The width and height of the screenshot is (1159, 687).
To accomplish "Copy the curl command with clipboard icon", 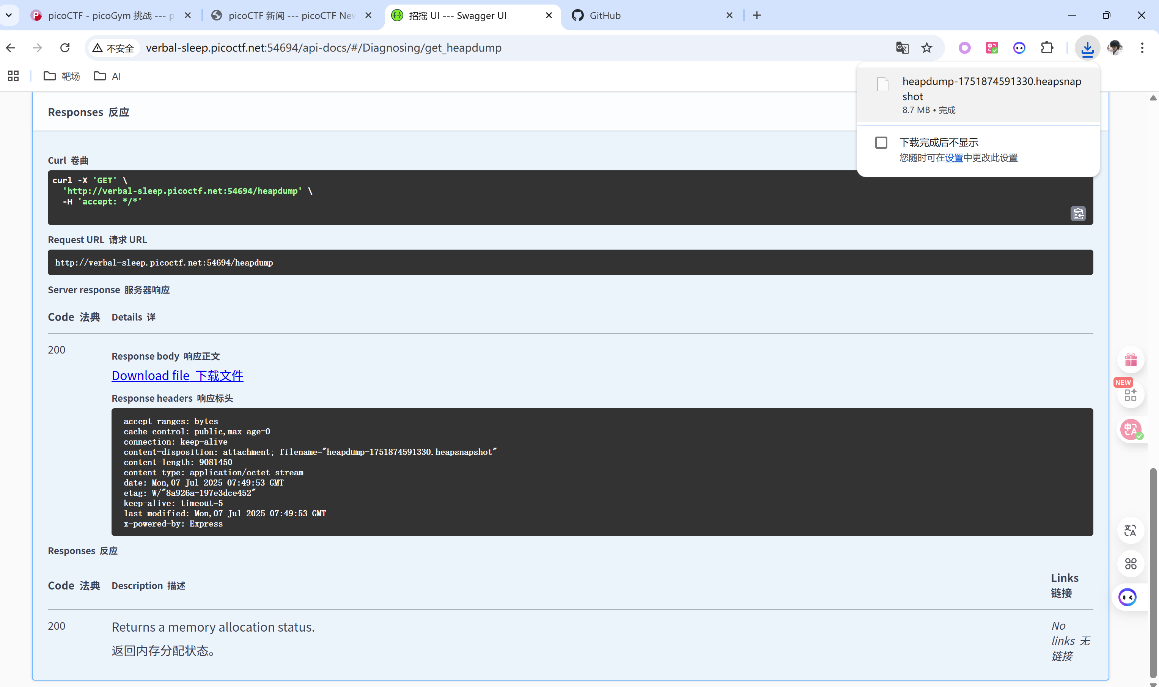I will 1078,214.
